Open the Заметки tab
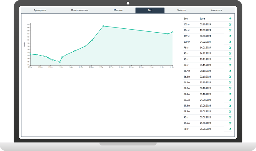 182,11
